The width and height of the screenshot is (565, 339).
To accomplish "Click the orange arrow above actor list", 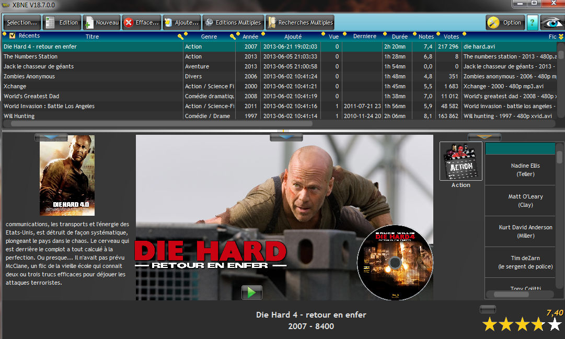I will tap(484, 137).
